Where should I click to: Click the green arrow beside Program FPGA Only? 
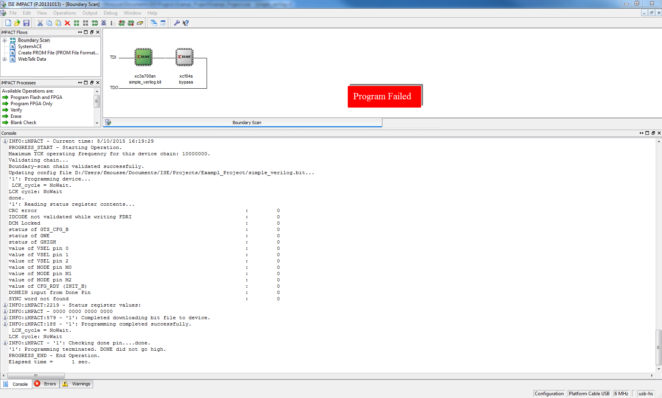tap(6, 104)
